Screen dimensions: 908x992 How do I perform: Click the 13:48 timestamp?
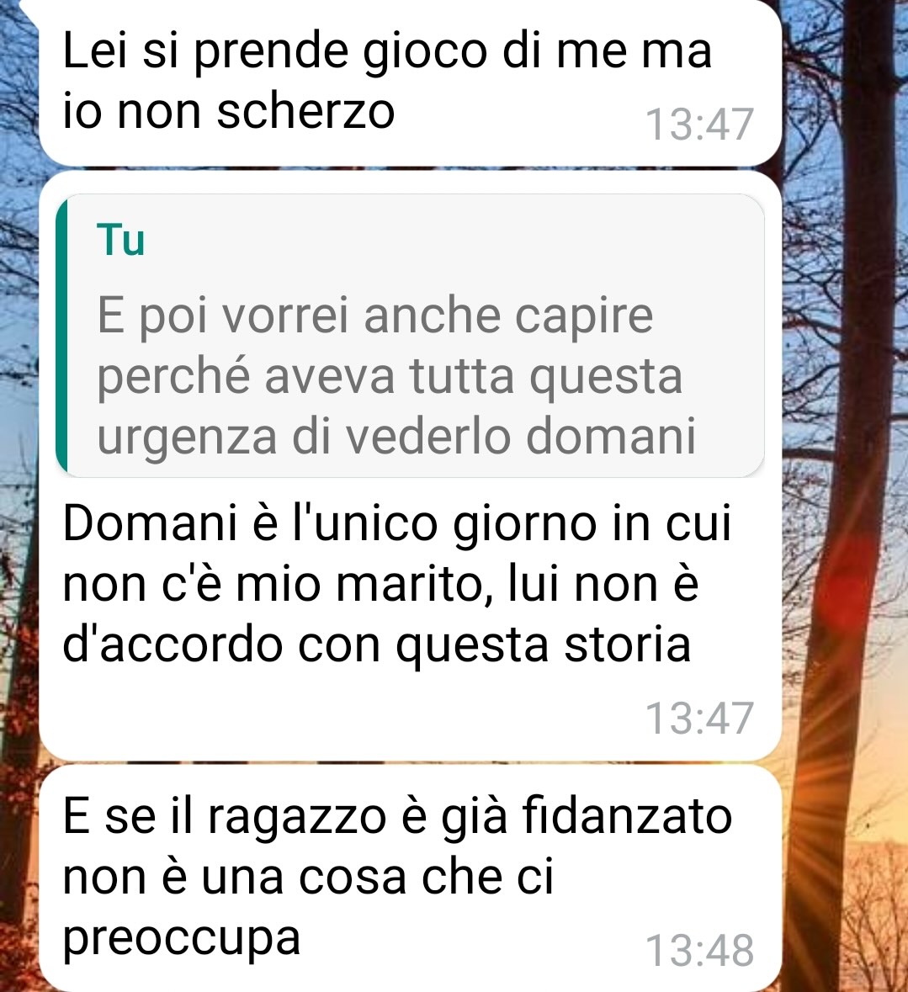[699, 951]
